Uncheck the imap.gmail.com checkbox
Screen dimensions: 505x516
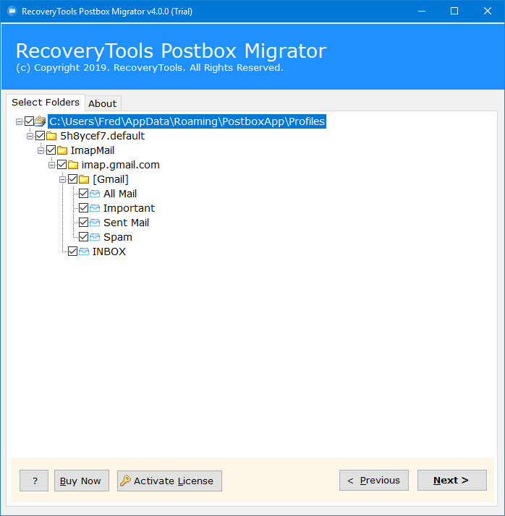62,165
